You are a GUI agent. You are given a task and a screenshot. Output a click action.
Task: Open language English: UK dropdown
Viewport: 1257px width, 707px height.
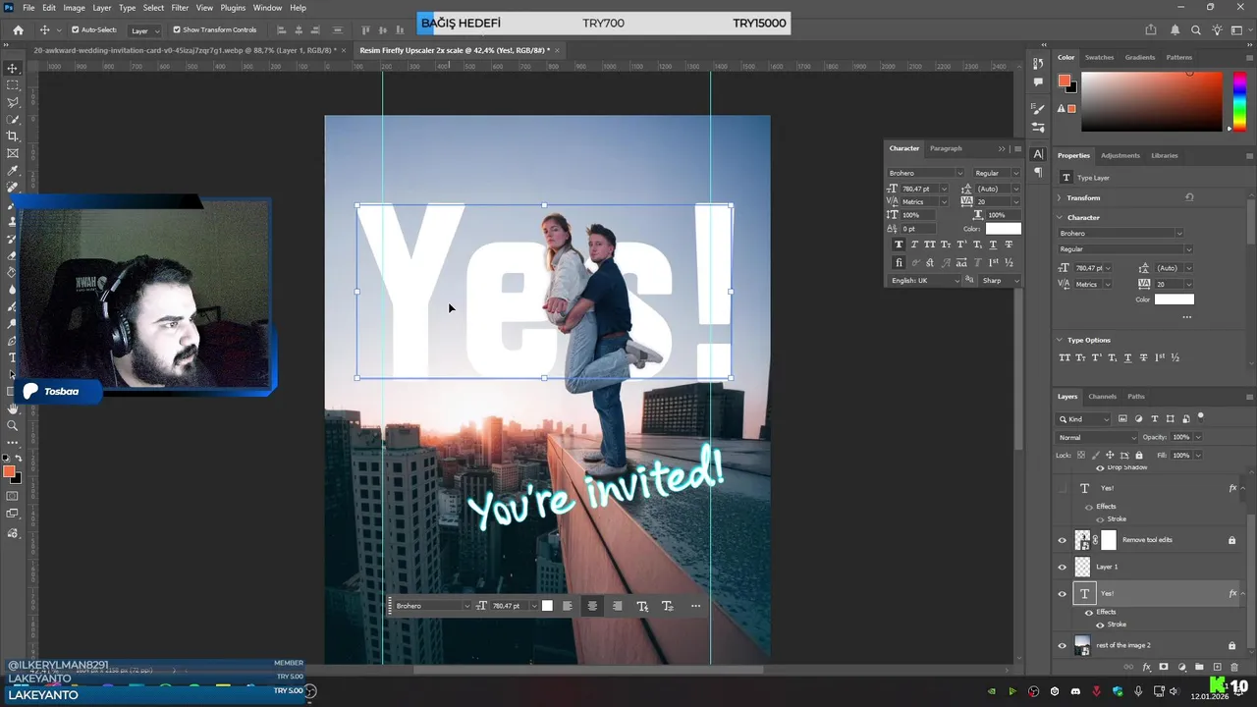pyautogui.click(x=925, y=281)
